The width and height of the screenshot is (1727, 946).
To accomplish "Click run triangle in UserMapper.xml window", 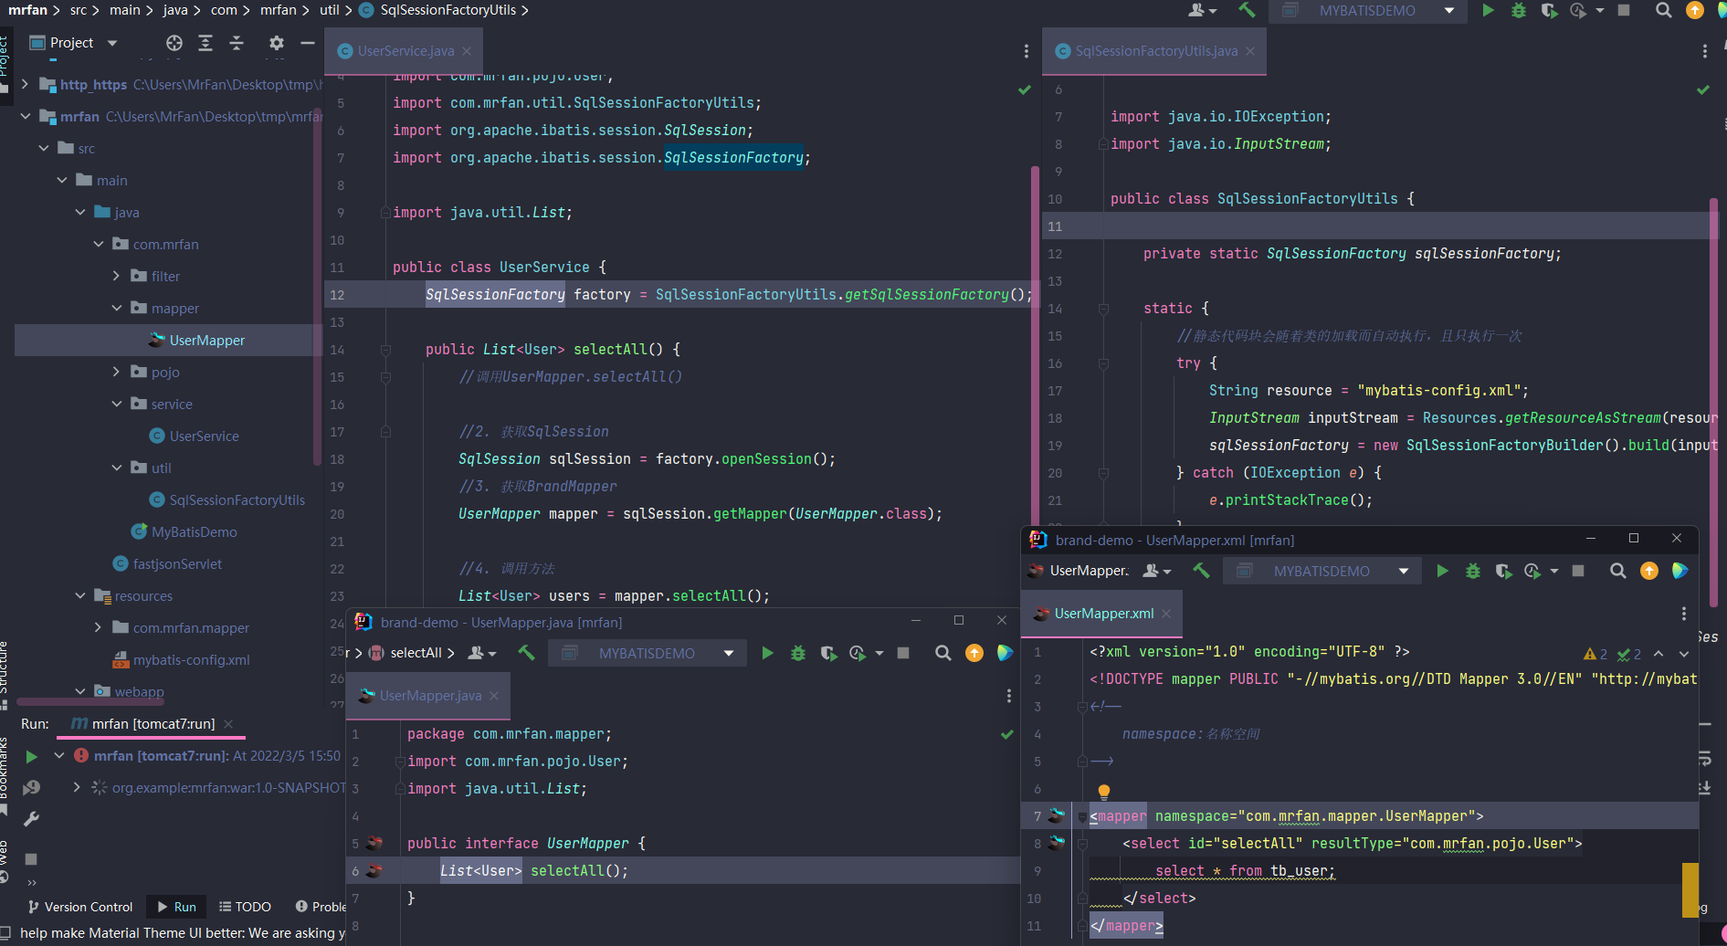I will (x=1443, y=571).
